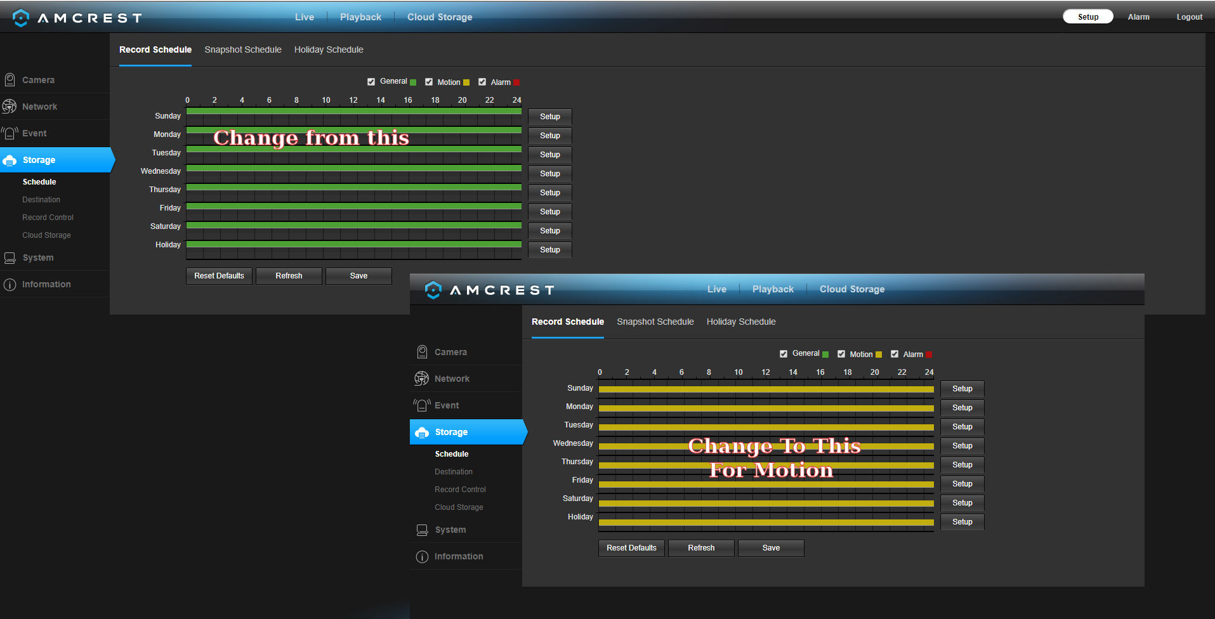Go to Live view in top header
1215x619 pixels.
(x=305, y=17)
